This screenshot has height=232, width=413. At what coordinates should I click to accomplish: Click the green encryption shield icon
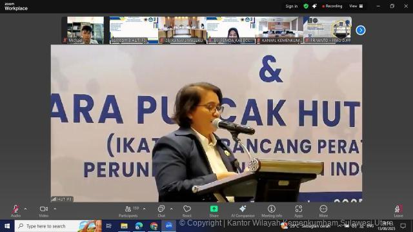tap(306, 6)
